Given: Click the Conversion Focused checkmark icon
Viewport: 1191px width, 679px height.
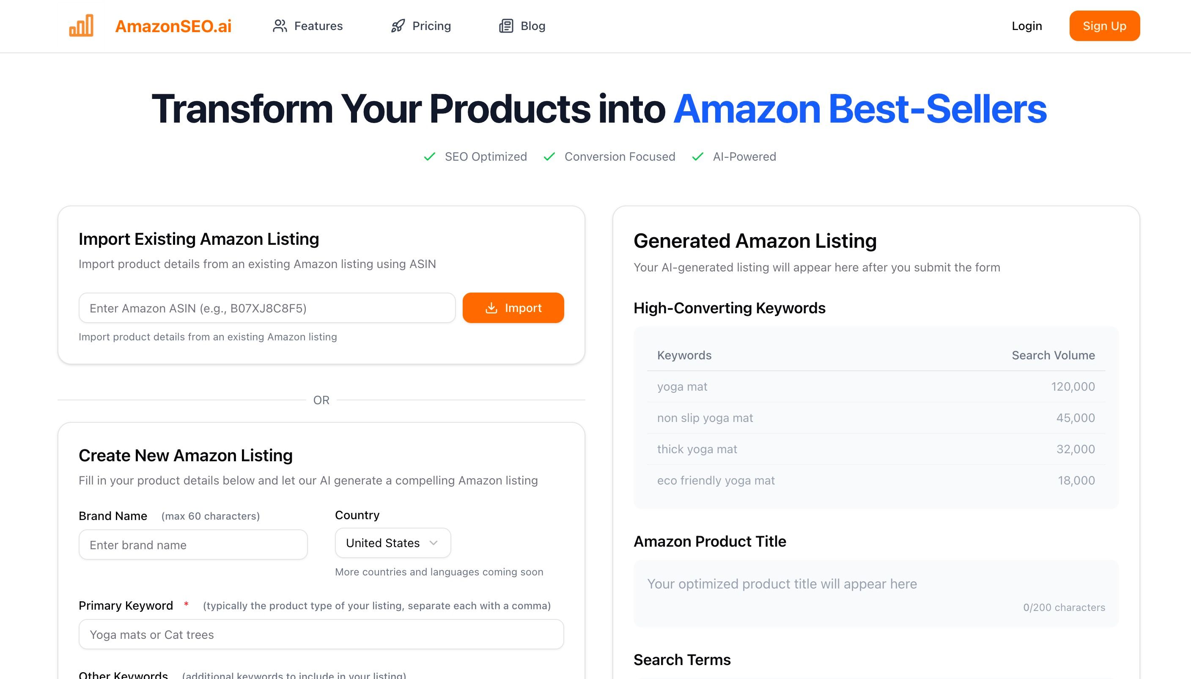Looking at the screenshot, I should click(549, 157).
